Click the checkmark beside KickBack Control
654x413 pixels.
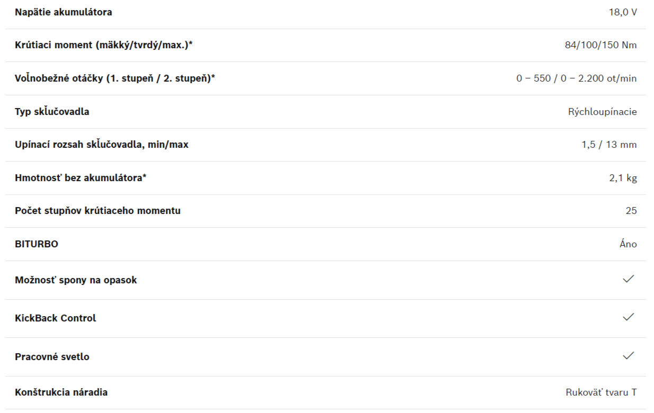629,317
